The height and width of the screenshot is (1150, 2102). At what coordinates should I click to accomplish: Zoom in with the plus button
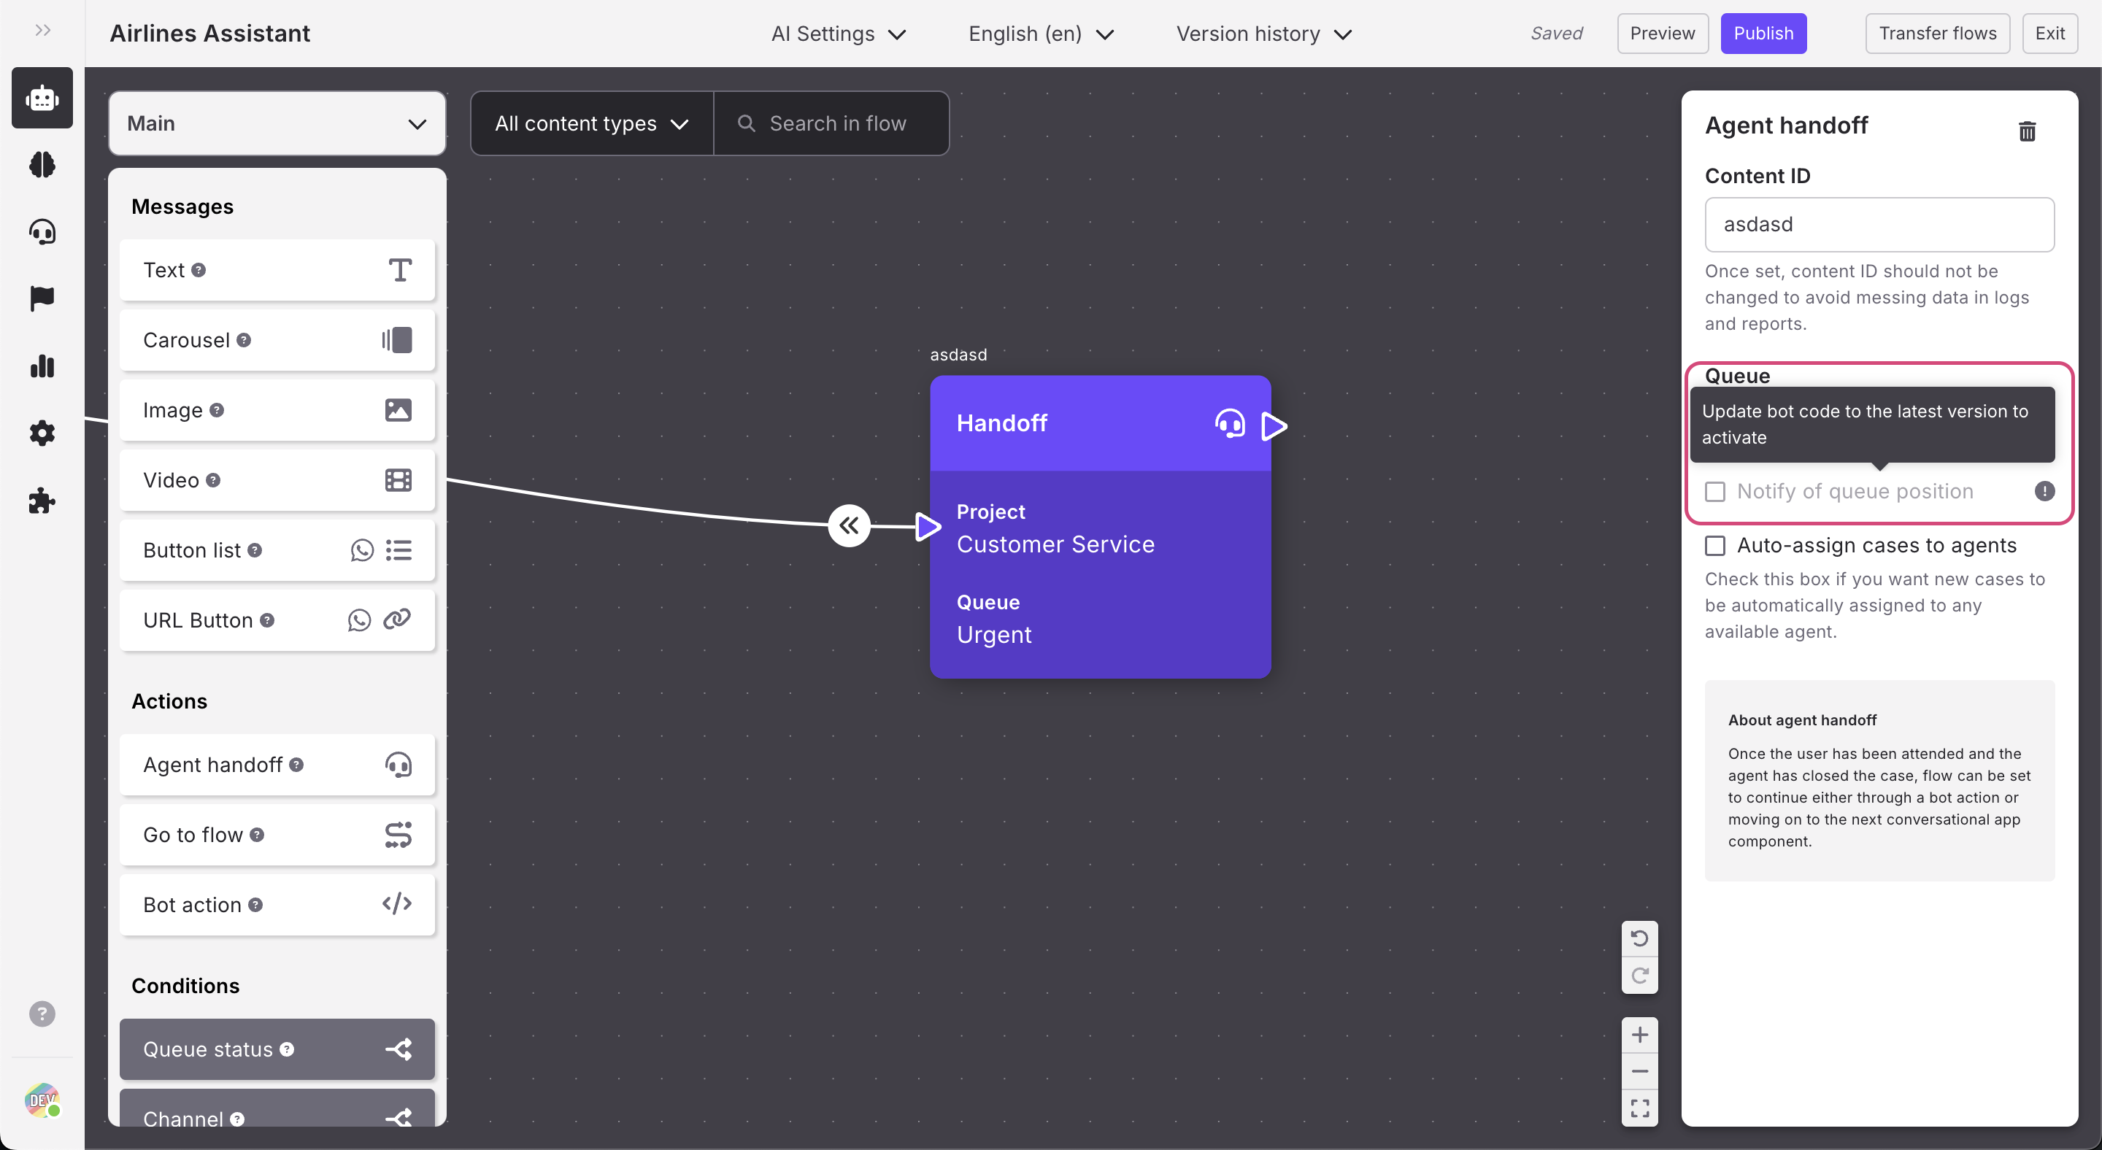1639,1034
